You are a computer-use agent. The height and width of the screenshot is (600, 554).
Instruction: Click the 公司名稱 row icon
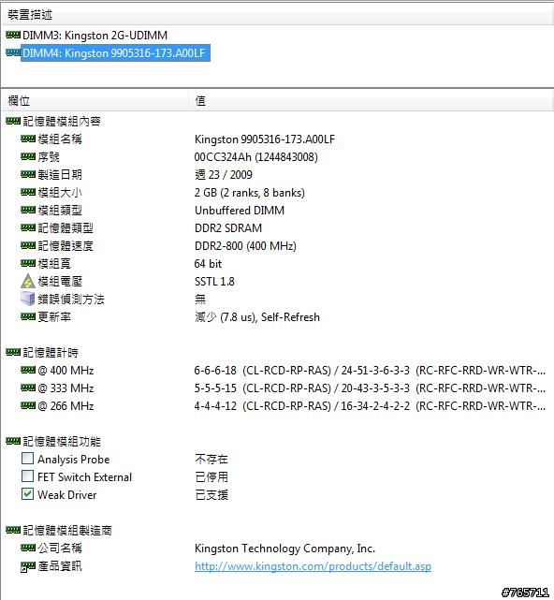pyautogui.click(x=28, y=549)
